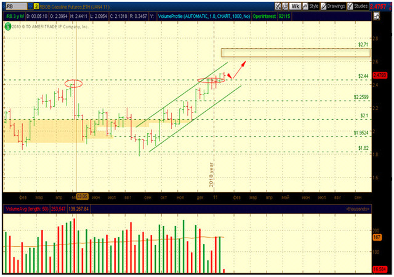This screenshot has width=394, height=277.
Task: Click the highlighted 03.05 date marker
Action: coord(82,198)
